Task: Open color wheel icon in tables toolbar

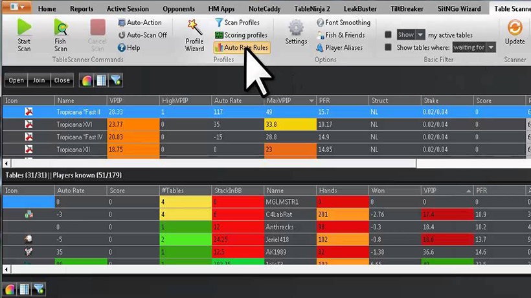Action: tap(87, 80)
